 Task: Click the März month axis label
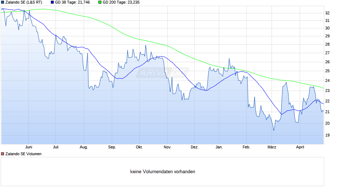point(272,147)
